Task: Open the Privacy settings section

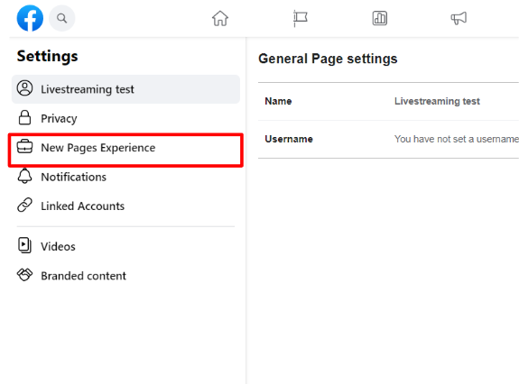Action: tap(125, 118)
